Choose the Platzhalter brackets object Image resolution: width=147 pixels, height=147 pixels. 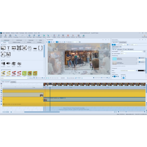(x=40, y=48)
